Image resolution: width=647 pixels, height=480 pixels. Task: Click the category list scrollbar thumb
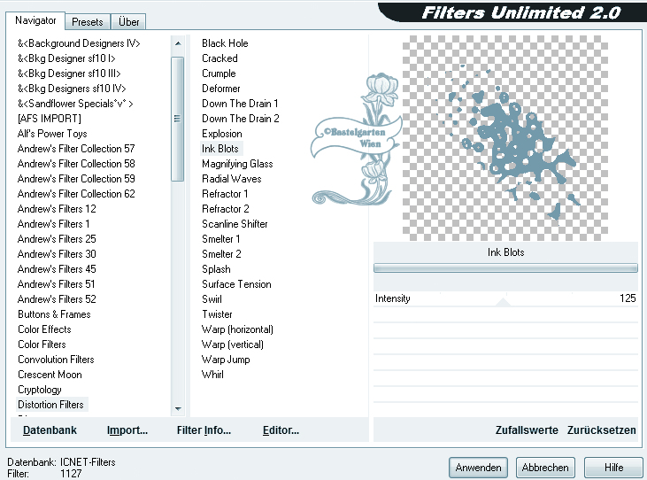pyautogui.click(x=177, y=119)
